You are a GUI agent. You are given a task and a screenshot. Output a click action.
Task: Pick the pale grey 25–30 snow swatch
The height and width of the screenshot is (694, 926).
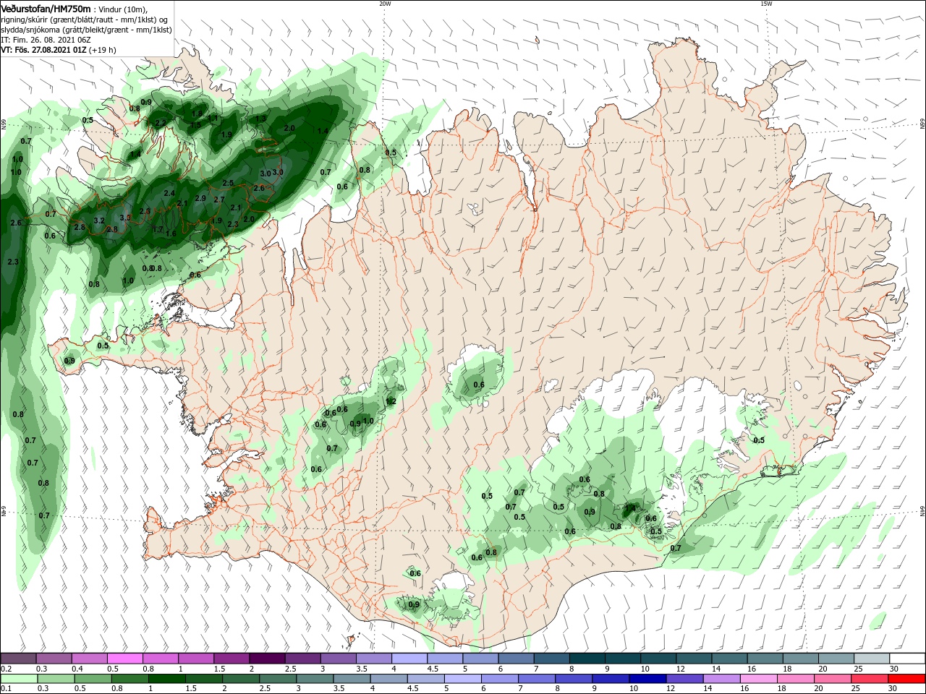point(871,659)
